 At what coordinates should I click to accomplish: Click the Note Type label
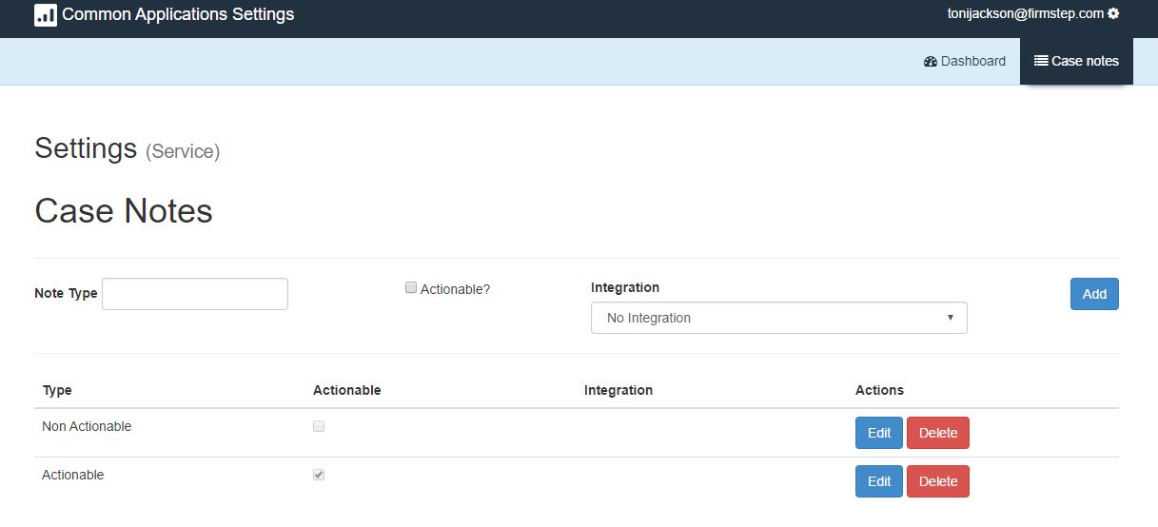click(66, 293)
